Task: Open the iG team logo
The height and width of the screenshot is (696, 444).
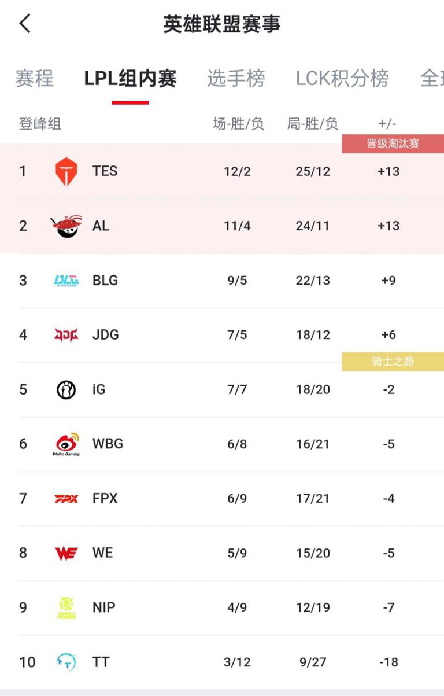Action: [x=66, y=390]
